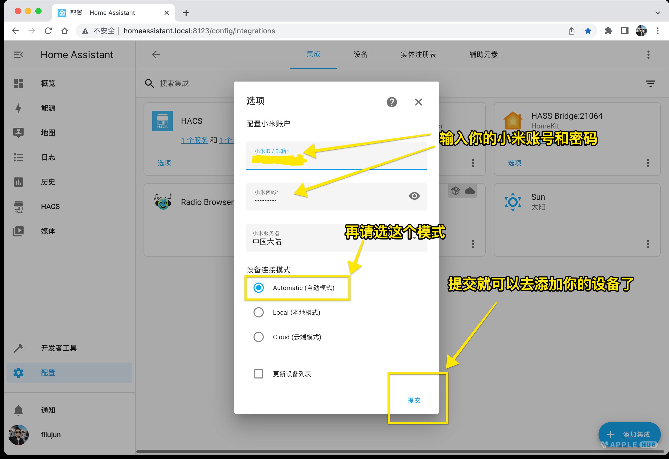This screenshot has height=459, width=669.
Task: Enable the 更新设备列表 checkbox
Action: tap(258, 374)
